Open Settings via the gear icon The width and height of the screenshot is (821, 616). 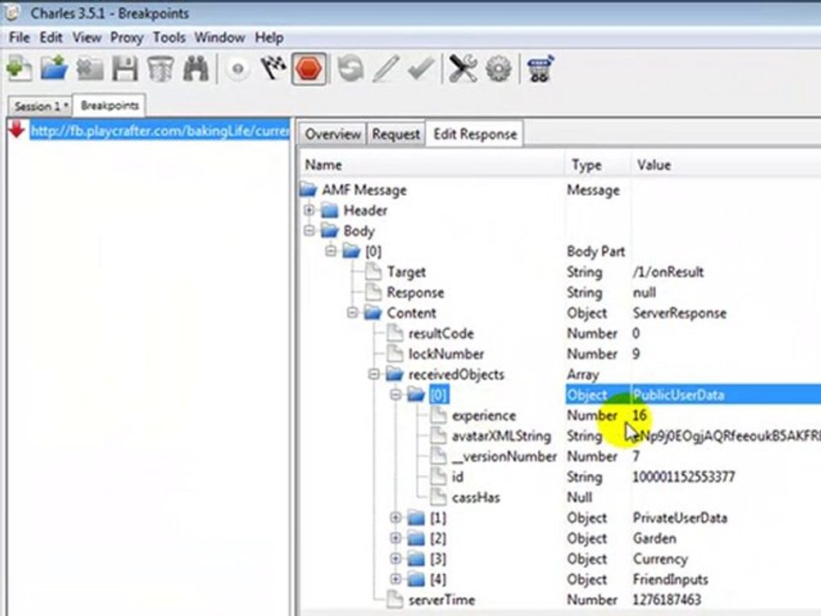point(499,68)
